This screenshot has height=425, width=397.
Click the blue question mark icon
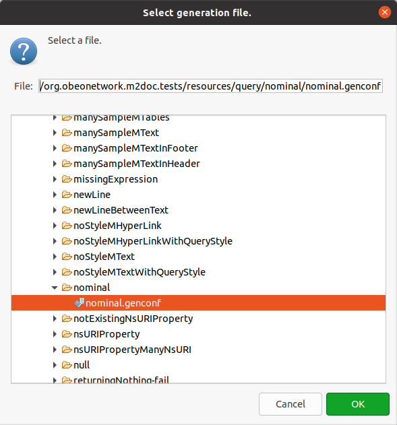24,51
